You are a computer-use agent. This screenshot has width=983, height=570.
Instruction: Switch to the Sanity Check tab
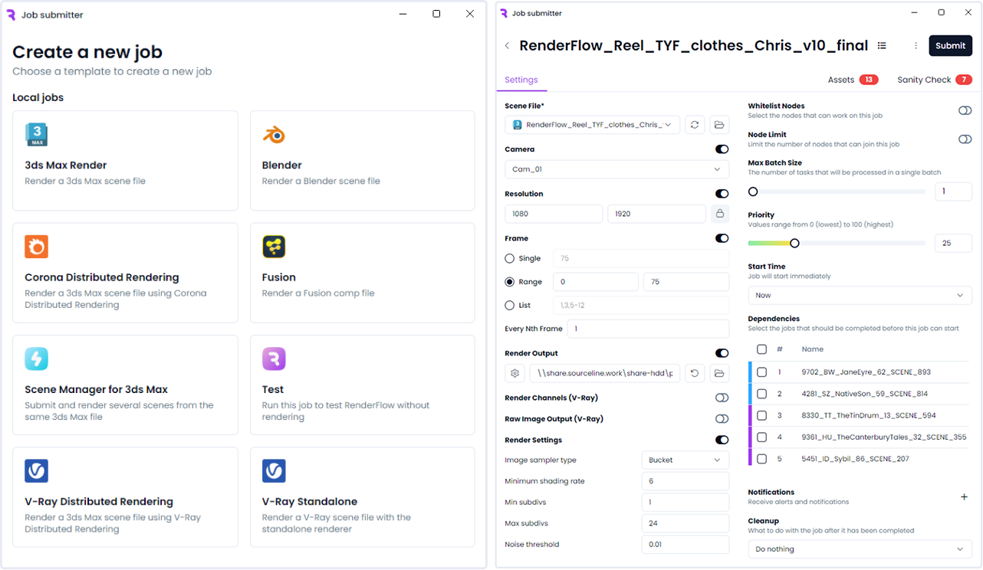pyautogui.click(x=935, y=80)
